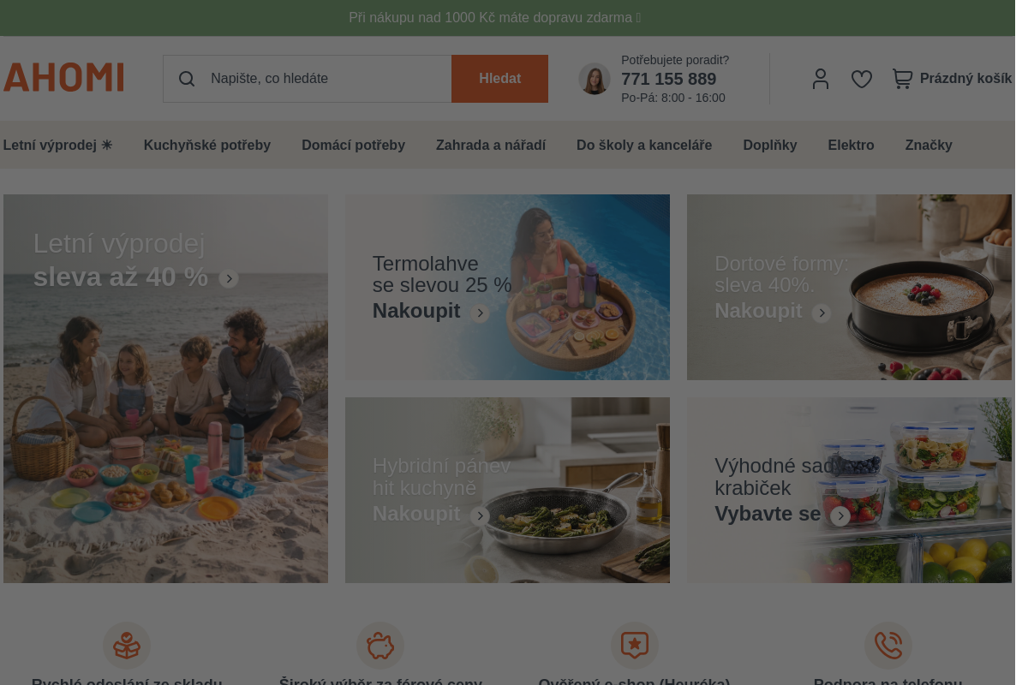
Task: Click 'Vybavte se' on krabiček banner
Action: click(x=768, y=514)
